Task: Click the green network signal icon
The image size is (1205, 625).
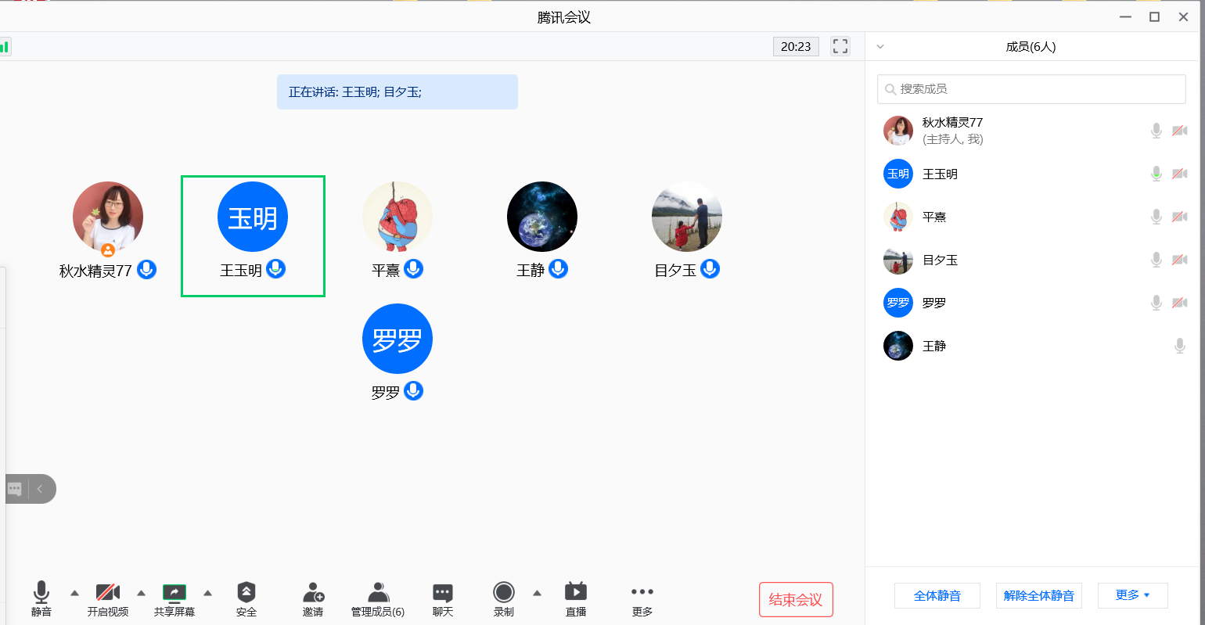Action: point(5,46)
